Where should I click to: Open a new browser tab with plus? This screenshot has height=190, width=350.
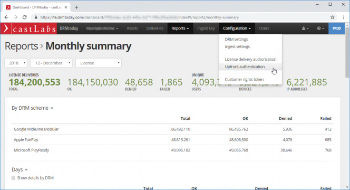[76, 7]
